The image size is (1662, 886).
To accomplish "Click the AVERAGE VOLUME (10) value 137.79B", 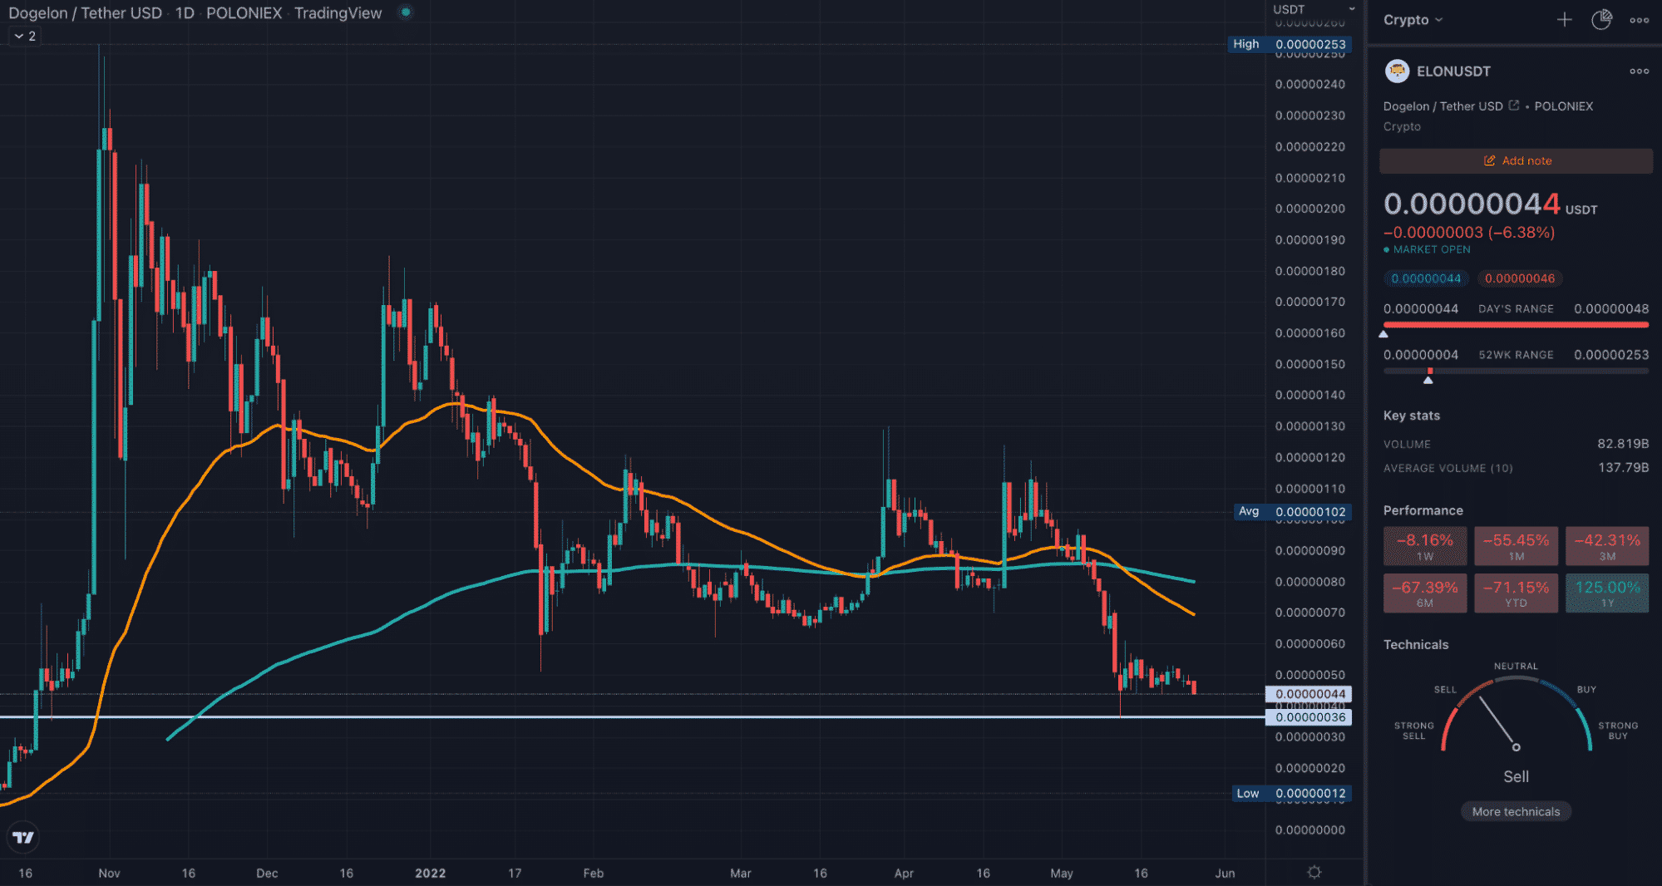I will [x=1623, y=468].
